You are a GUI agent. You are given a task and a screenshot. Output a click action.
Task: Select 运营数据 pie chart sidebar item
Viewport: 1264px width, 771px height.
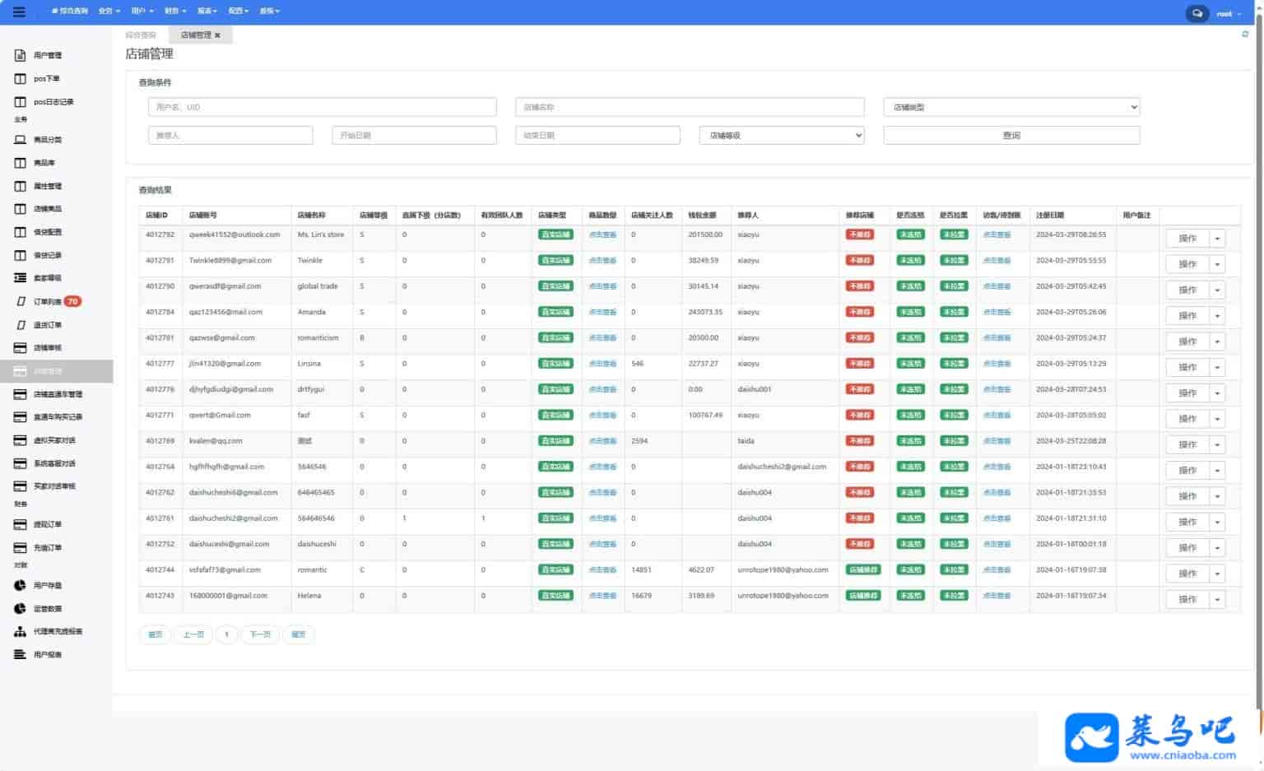coord(47,609)
